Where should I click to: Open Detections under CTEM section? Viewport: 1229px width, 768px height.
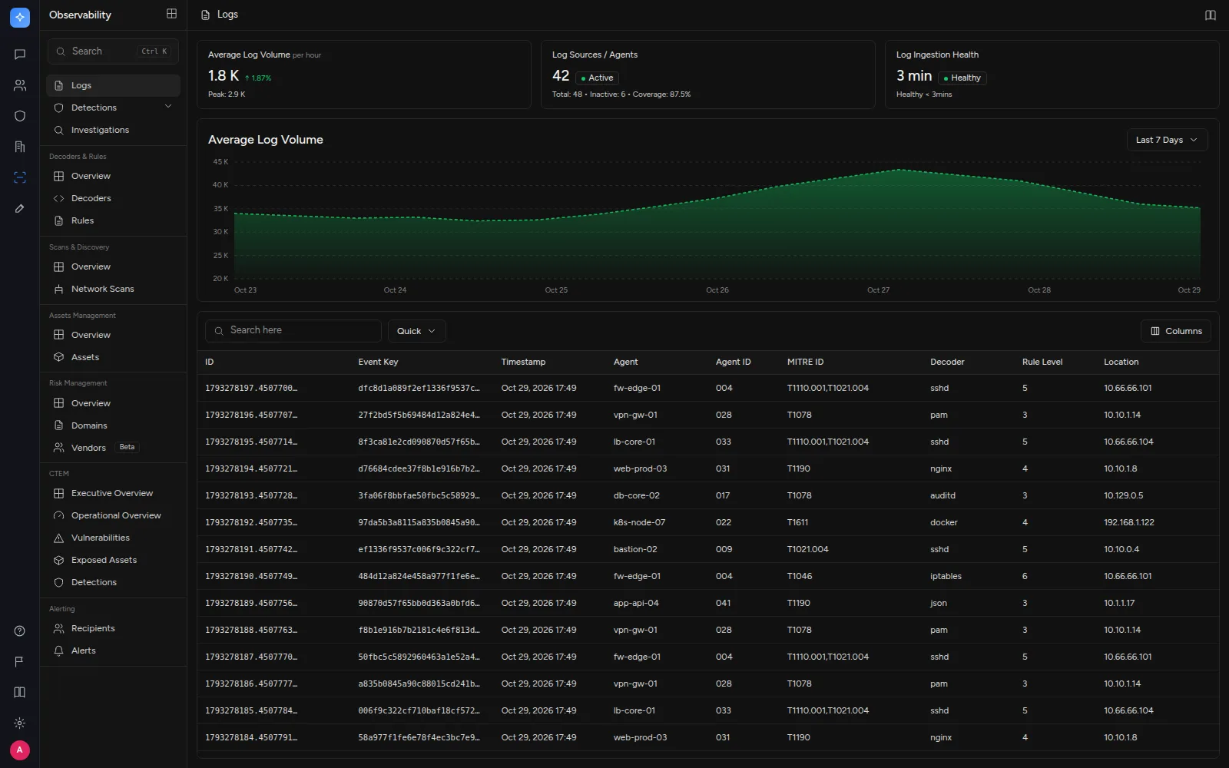113,582
